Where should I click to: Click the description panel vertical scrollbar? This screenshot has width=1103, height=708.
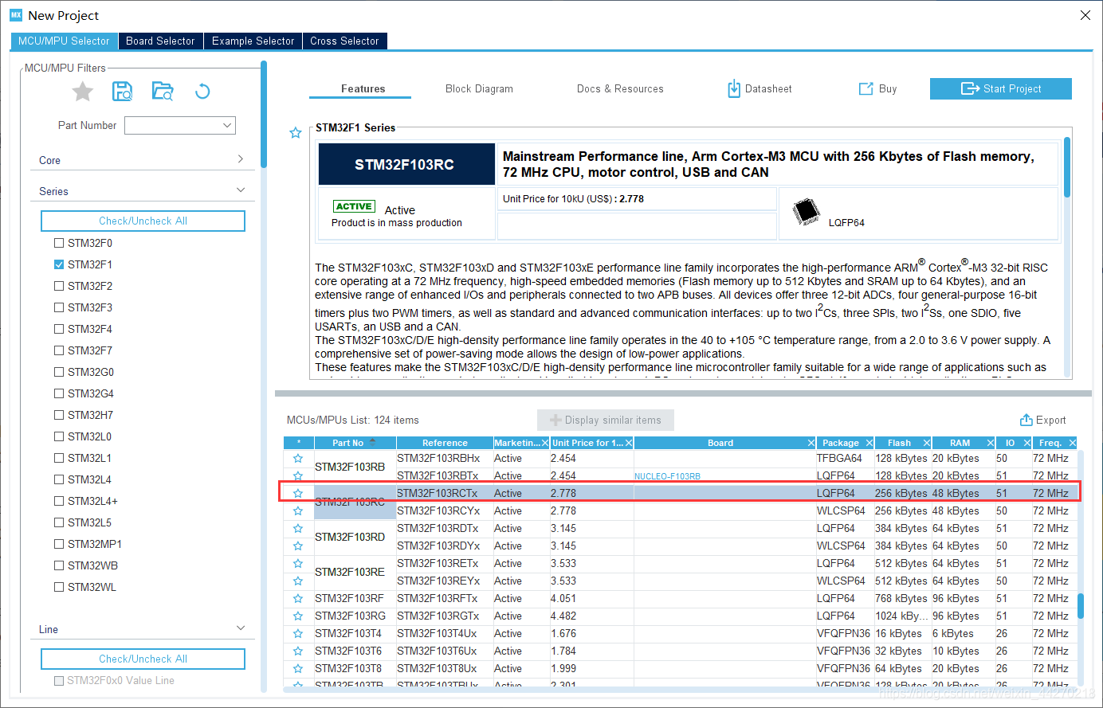point(1066,167)
